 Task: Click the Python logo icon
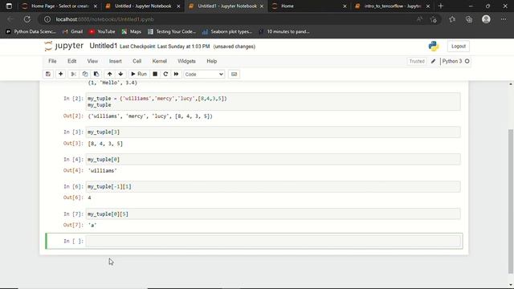click(434, 47)
